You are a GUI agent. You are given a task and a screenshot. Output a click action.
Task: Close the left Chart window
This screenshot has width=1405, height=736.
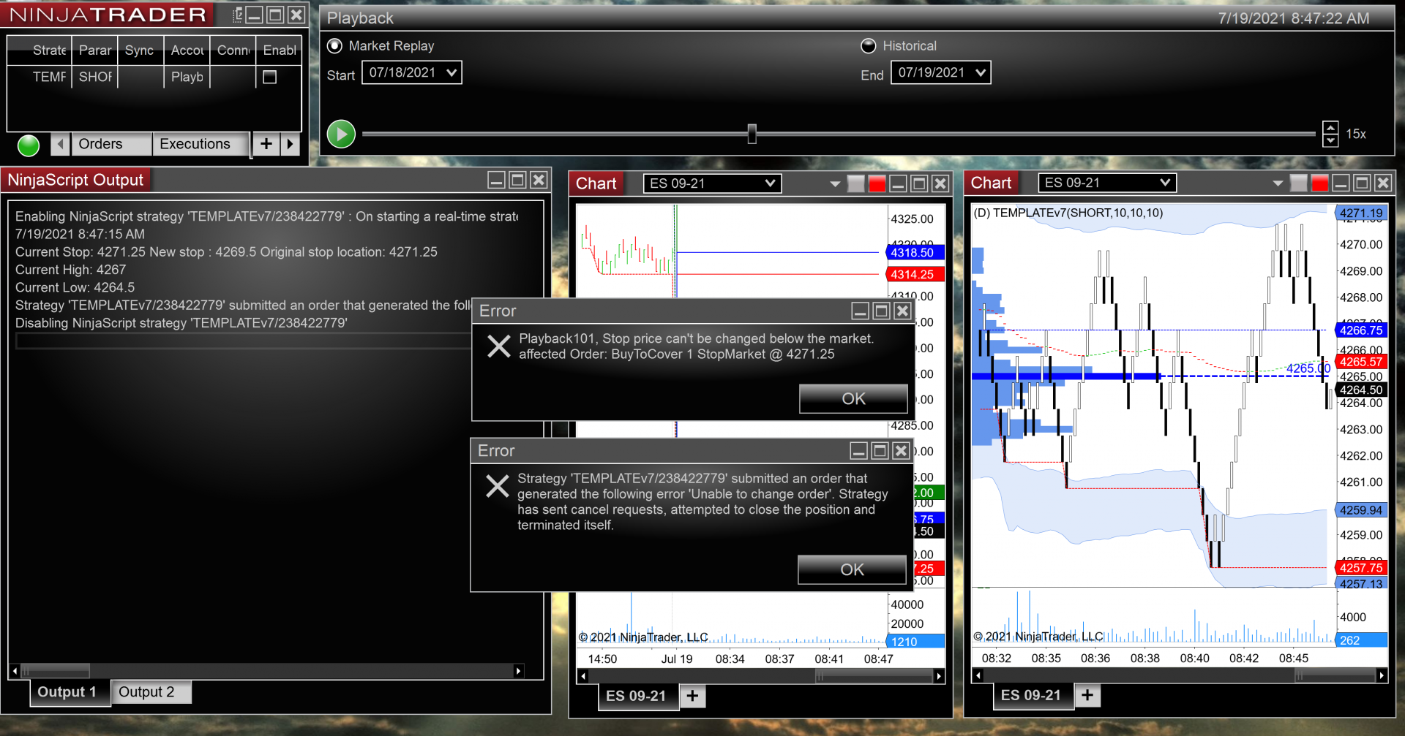[940, 183]
